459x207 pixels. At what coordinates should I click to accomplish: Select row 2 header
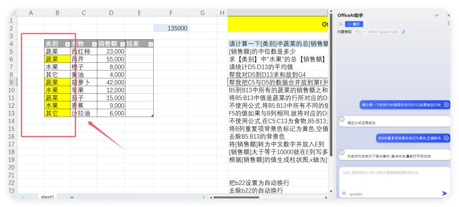(11, 28)
